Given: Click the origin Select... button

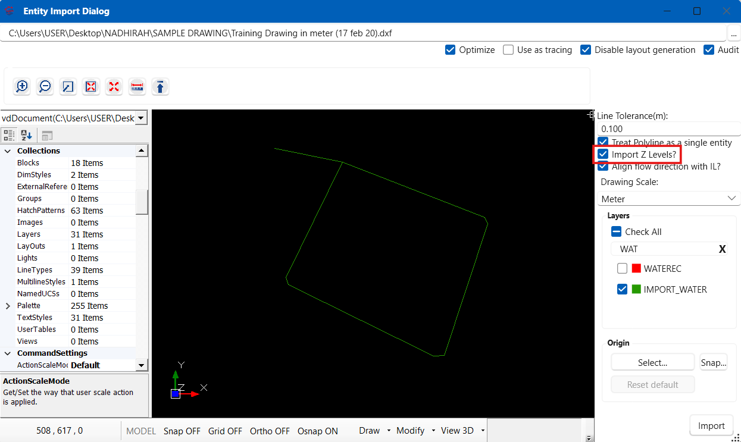Looking at the screenshot, I should tap(653, 362).
